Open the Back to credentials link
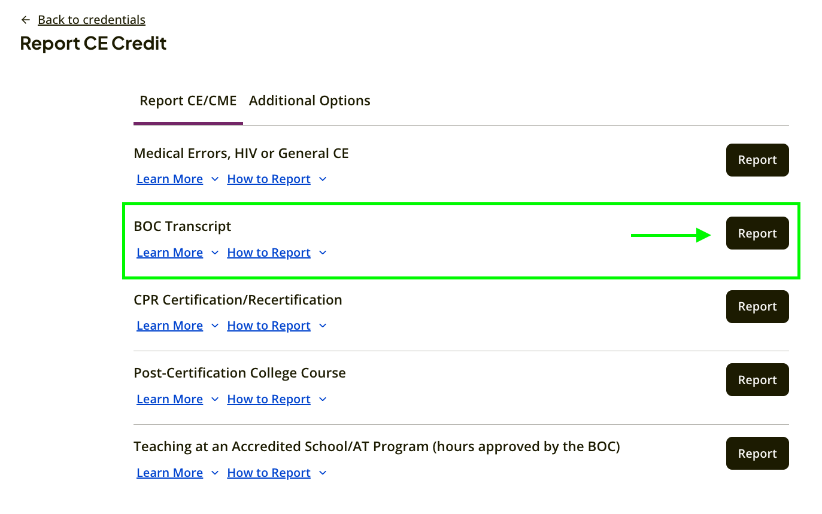The width and height of the screenshot is (822, 514). [92, 20]
